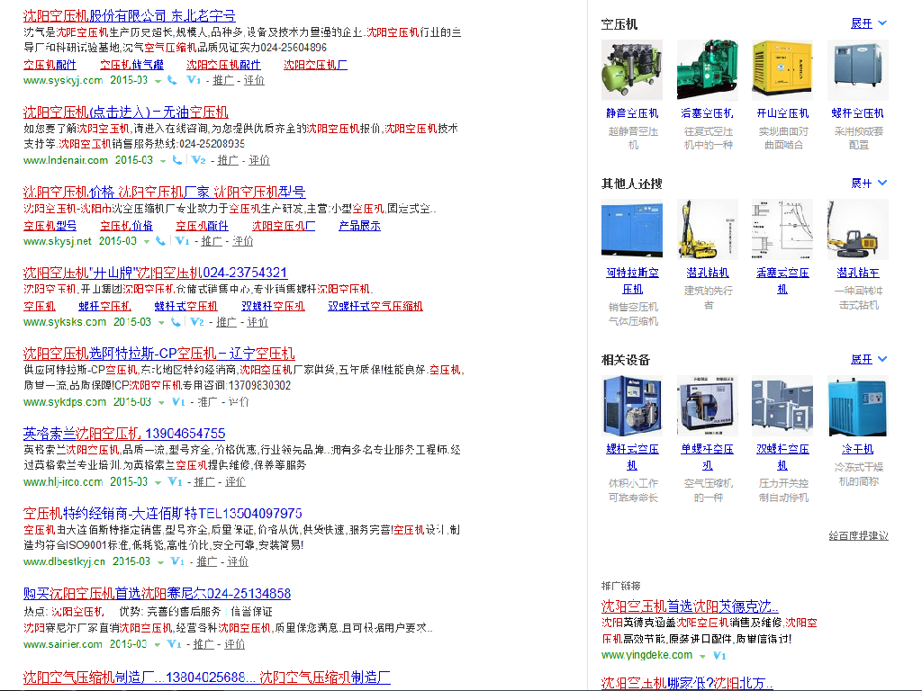Viewport: 922px width, 691px height.
Task: Click the 螺杆式空压机 sublink under 开山牌 result
Action: pyautogui.click(x=185, y=306)
